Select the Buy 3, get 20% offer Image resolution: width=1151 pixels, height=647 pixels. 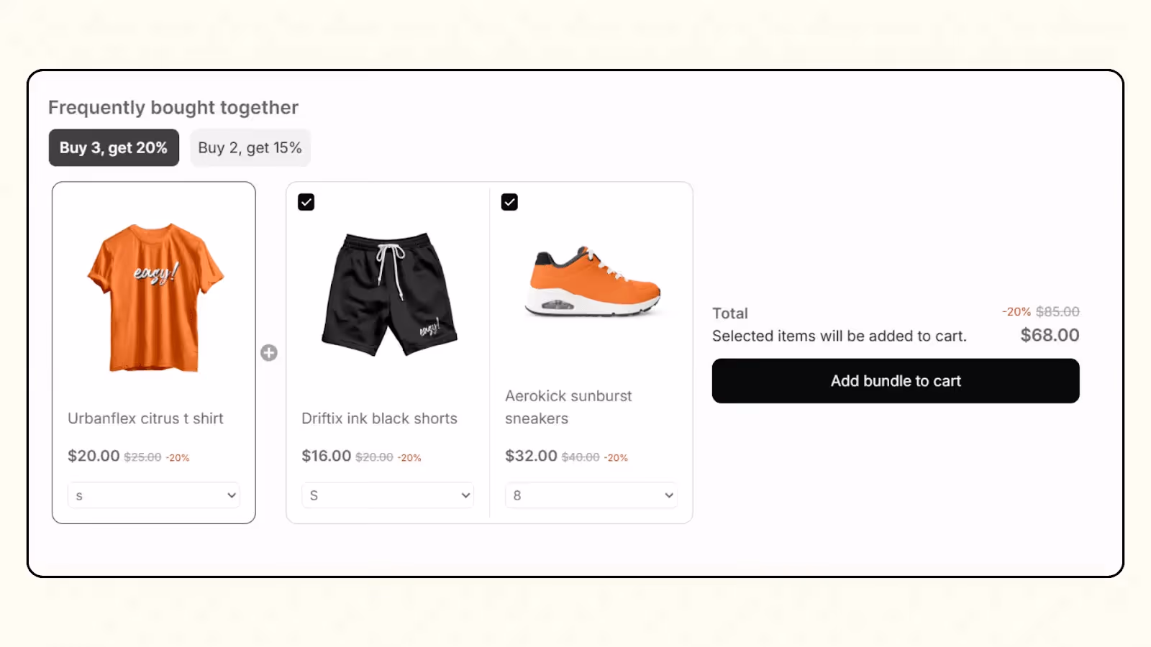(113, 147)
